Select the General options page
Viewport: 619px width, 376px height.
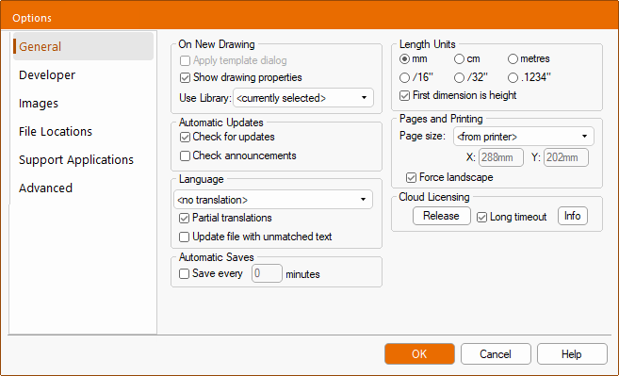point(83,46)
